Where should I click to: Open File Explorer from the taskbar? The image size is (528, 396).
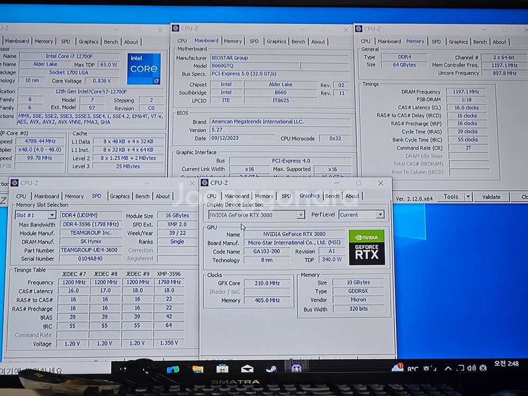[x=197, y=369]
